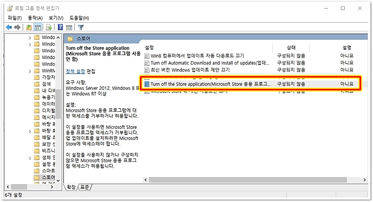Open the 동작(A) menu

pos(35,18)
